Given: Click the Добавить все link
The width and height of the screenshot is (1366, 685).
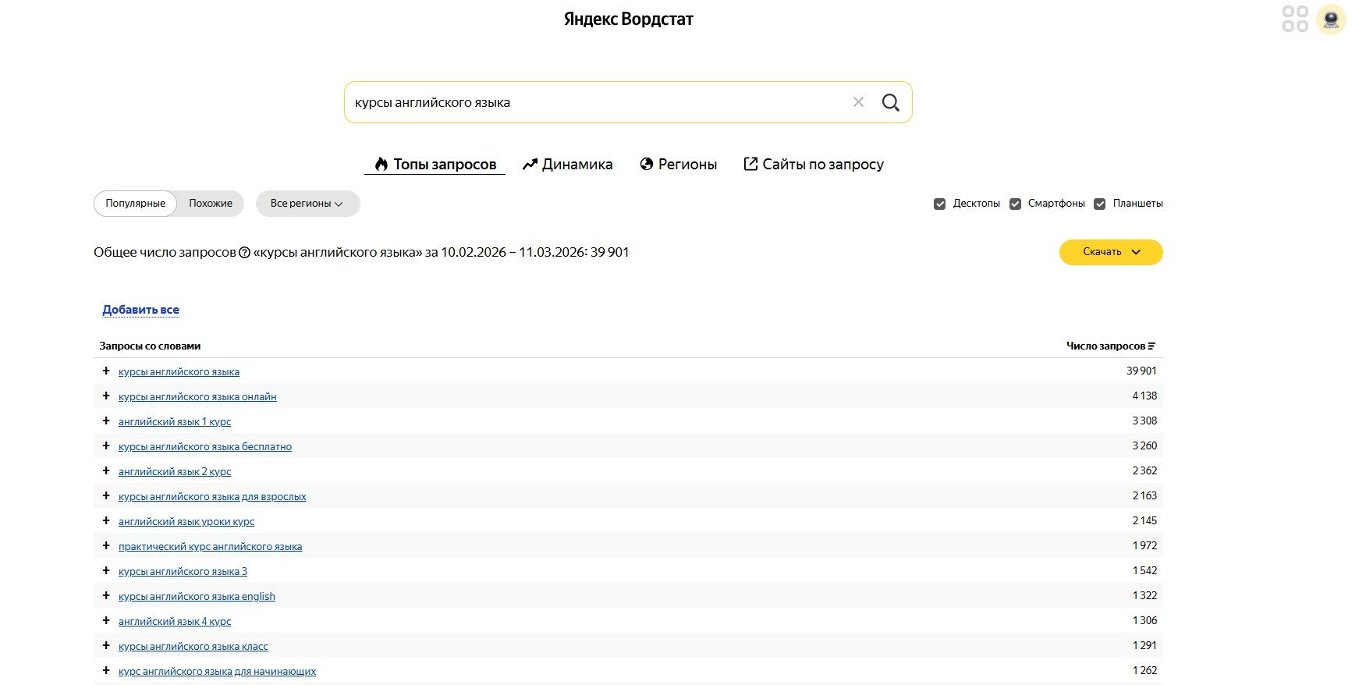Looking at the screenshot, I should (140, 310).
